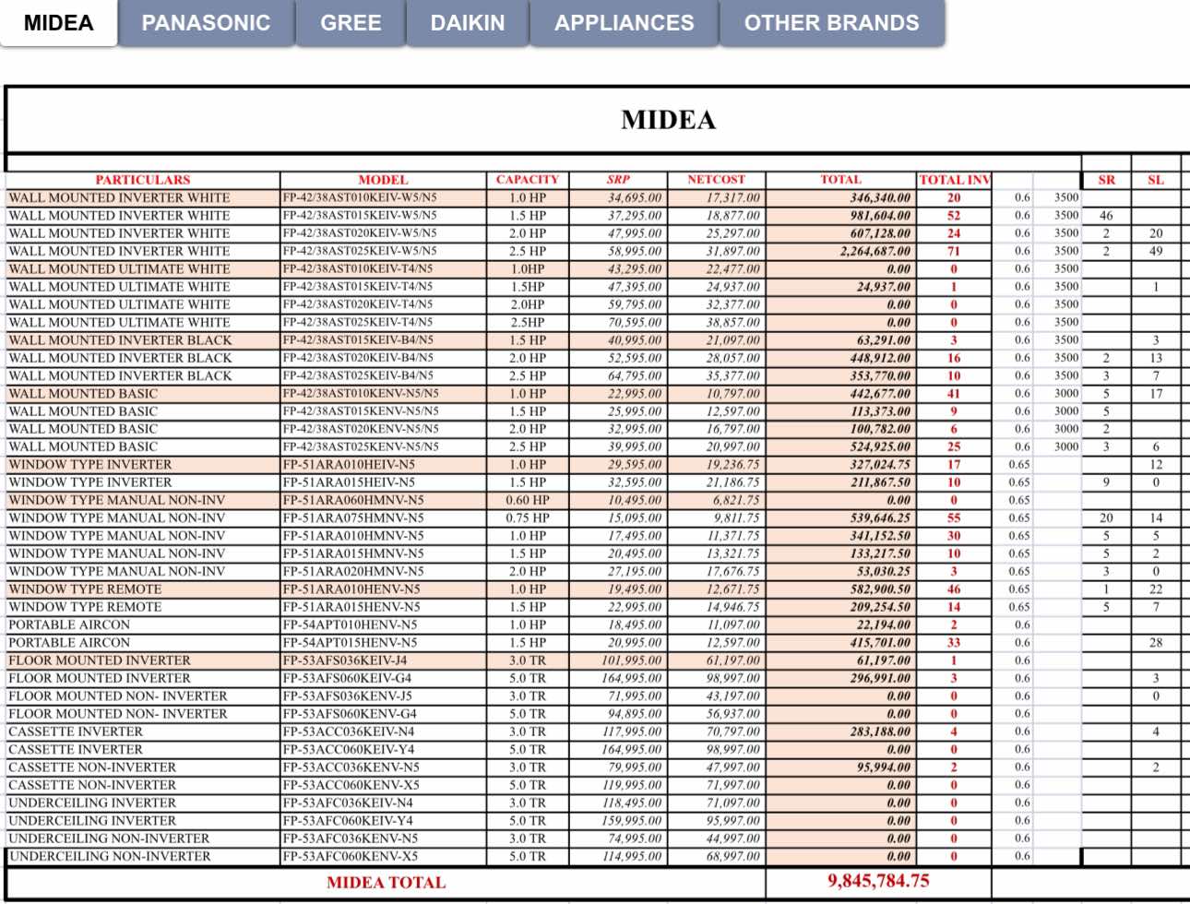Image resolution: width=1190 pixels, height=904 pixels.
Task: Click total inventory value 71
Action: [x=954, y=251]
